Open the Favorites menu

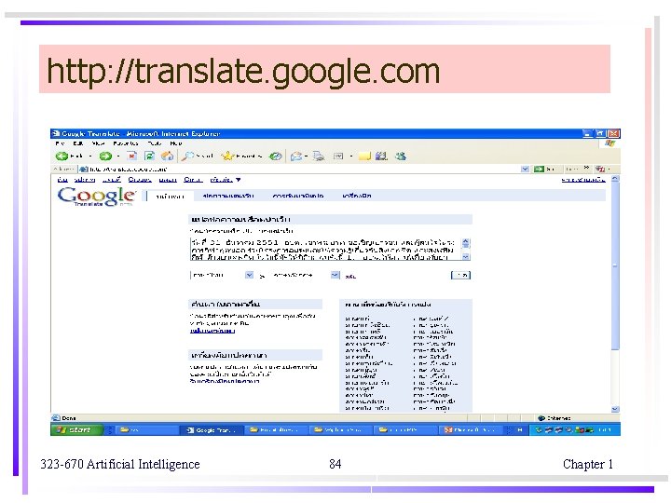click(126, 143)
